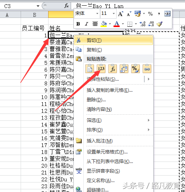Paste formulas using the fx paste icon
Viewport: 185px width, 192px height.
(x=112, y=69)
